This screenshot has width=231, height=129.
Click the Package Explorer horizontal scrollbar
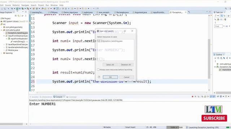pos(11,124)
